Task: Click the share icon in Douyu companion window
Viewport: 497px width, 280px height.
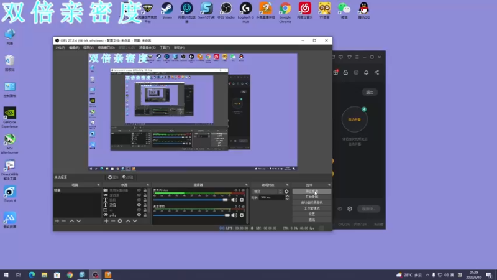Action: 376,72
